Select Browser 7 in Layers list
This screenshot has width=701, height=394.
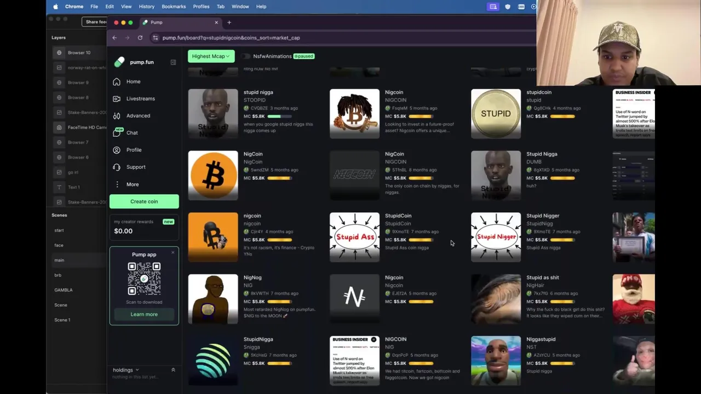78,142
